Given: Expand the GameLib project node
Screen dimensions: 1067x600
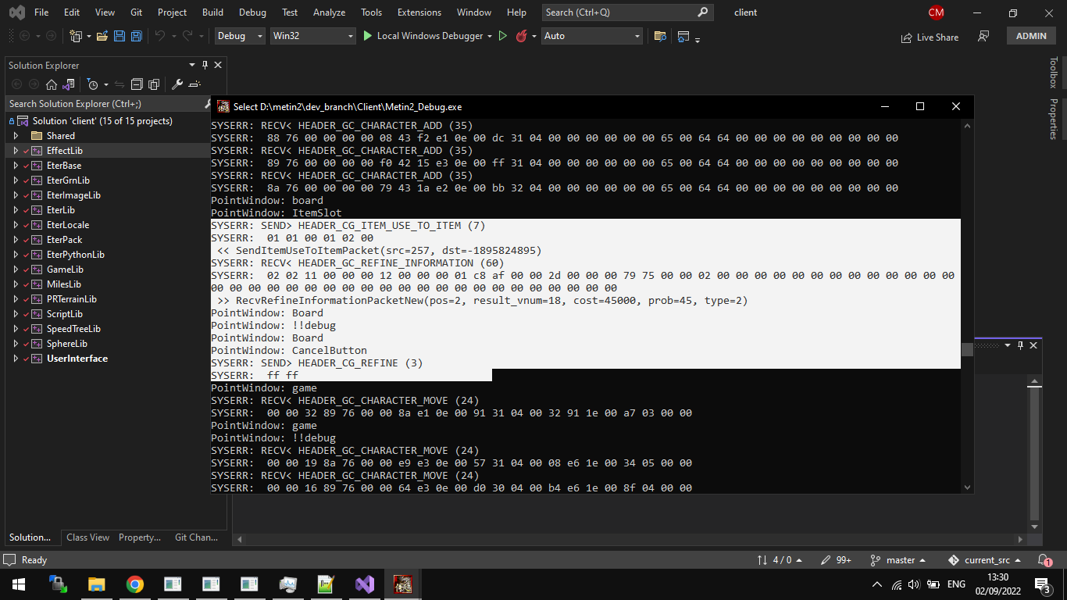Looking at the screenshot, I should click(x=15, y=270).
